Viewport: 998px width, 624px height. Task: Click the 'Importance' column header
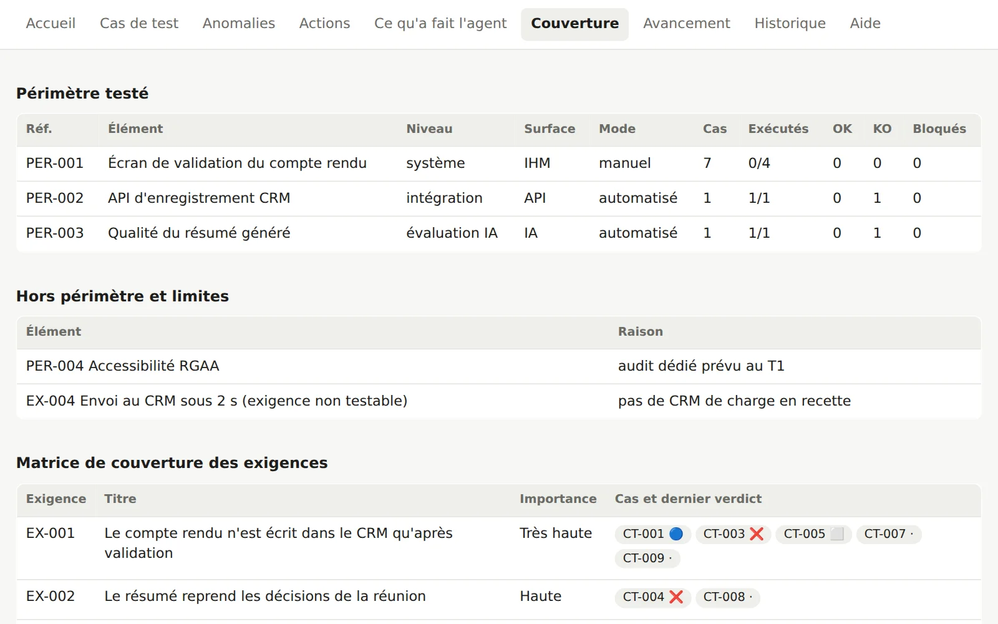click(558, 499)
